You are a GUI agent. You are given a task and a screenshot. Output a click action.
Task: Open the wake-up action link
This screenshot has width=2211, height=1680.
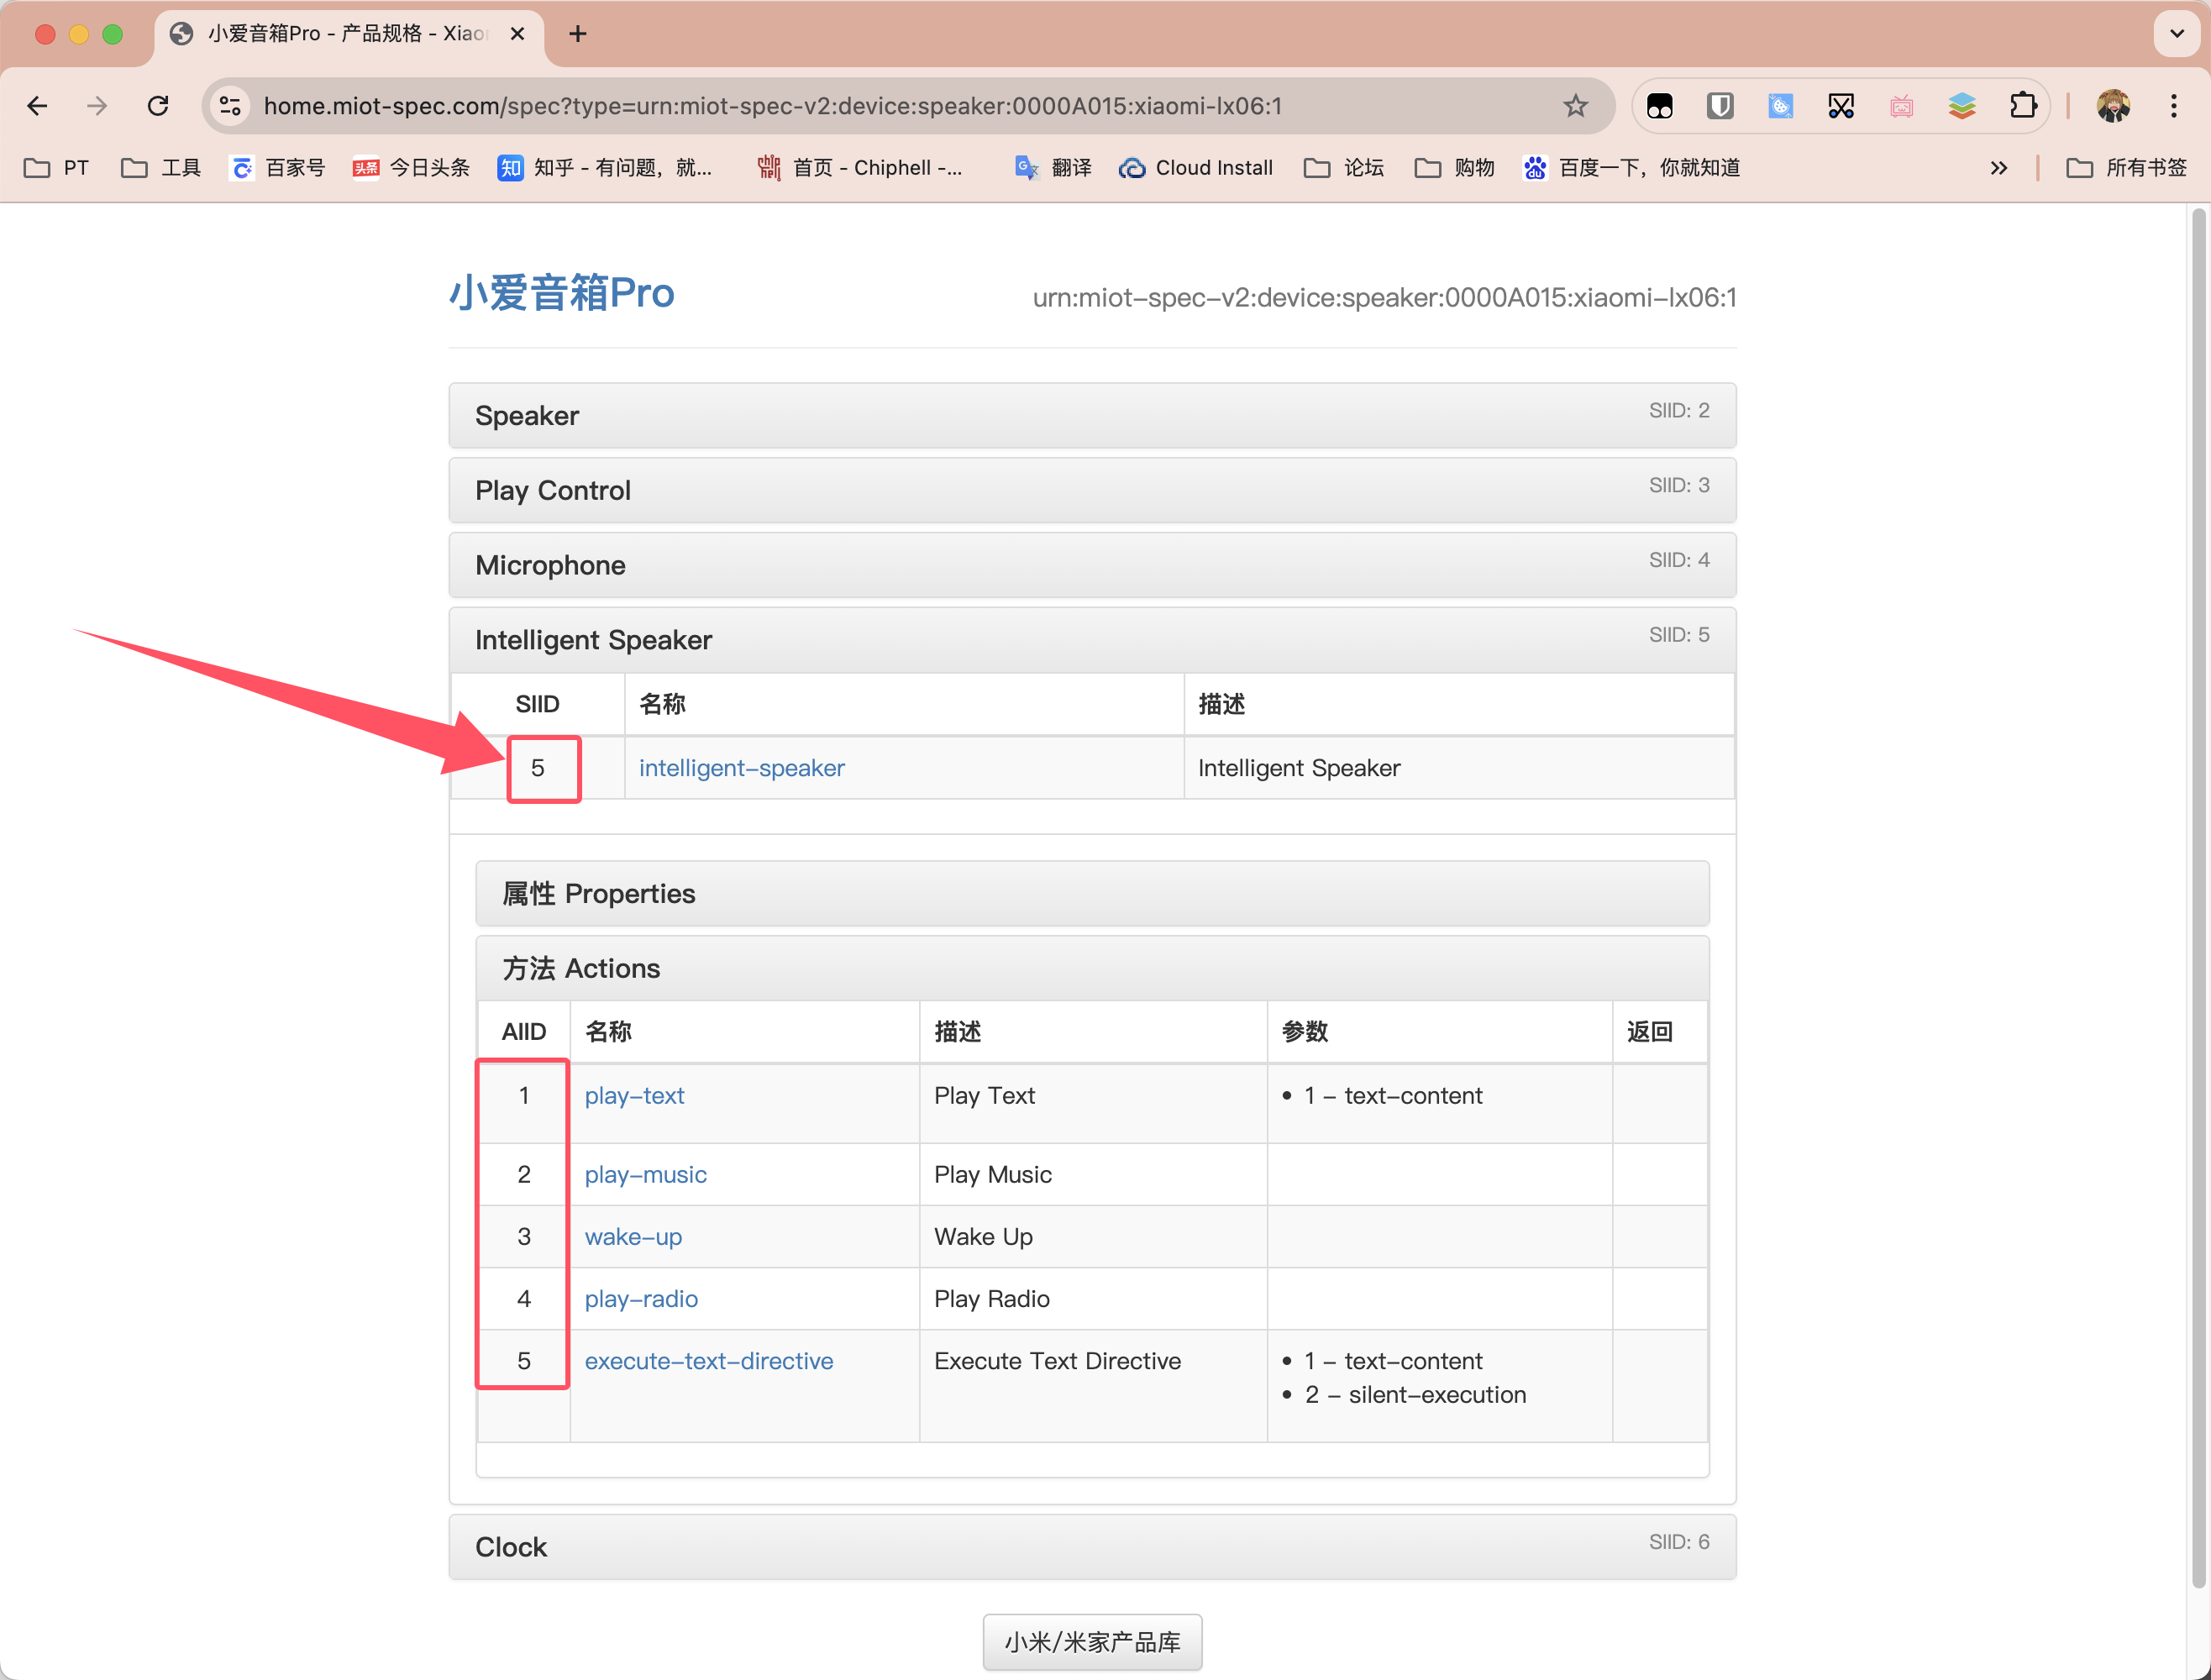(x=633, y=1237)
